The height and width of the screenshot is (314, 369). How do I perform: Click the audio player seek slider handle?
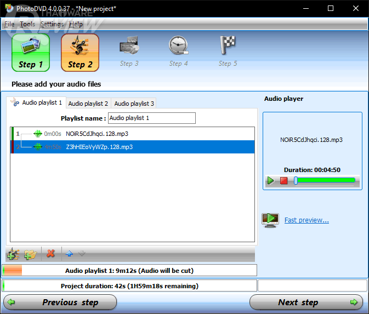(296, 181)
